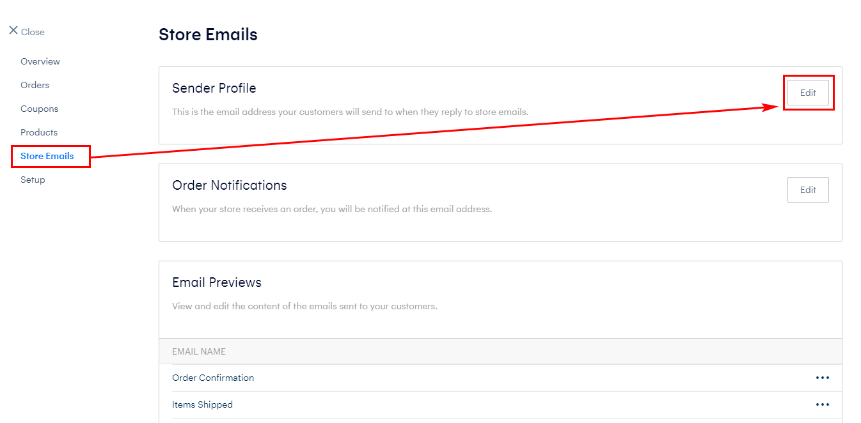The height and width of the screenshot is (423, 861).
Task: Open the Orders page
Action: tap(35, 85)
